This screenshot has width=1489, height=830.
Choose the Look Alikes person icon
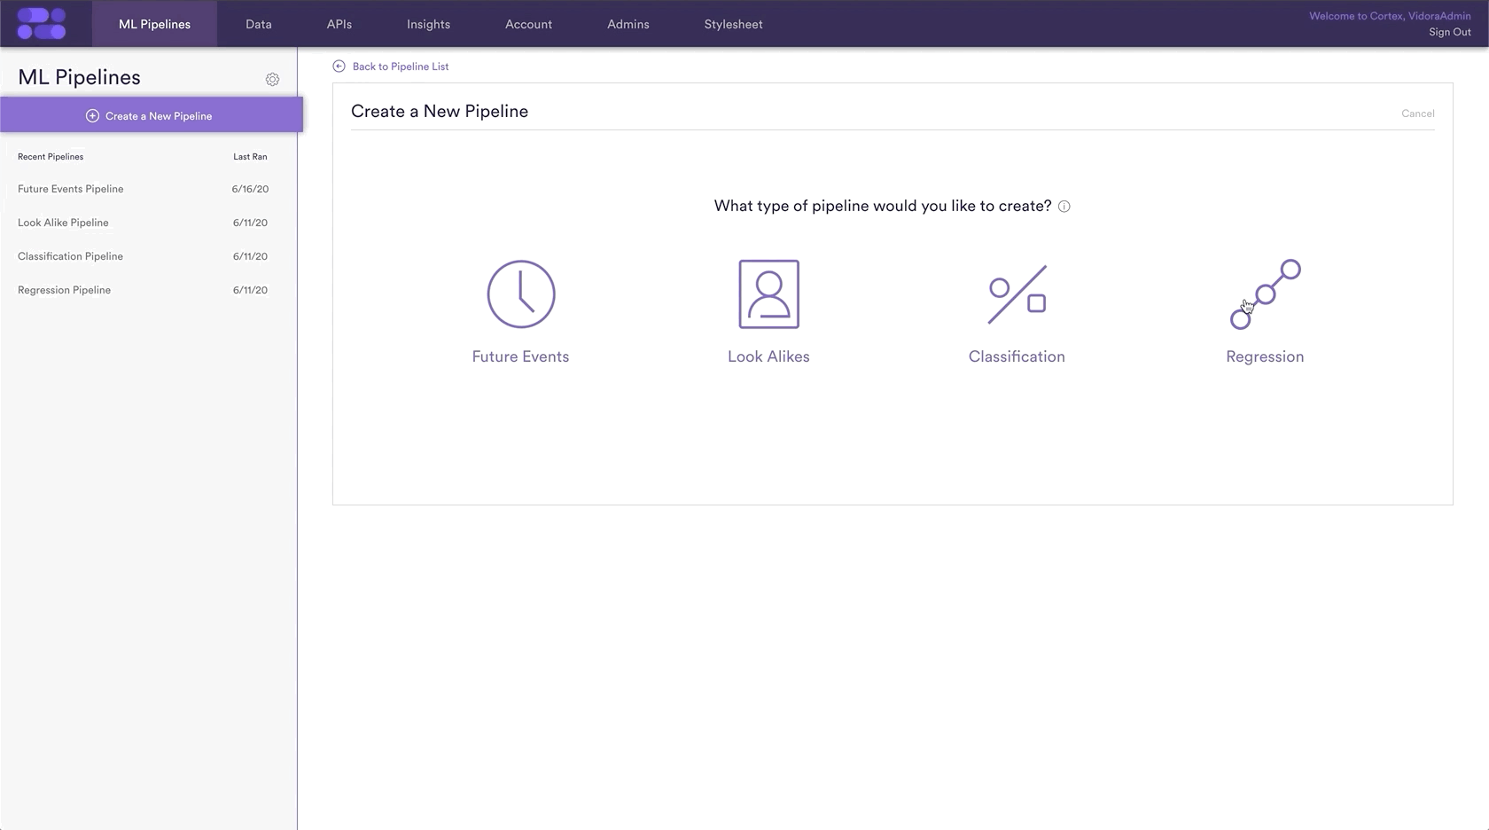coord(768,294)
